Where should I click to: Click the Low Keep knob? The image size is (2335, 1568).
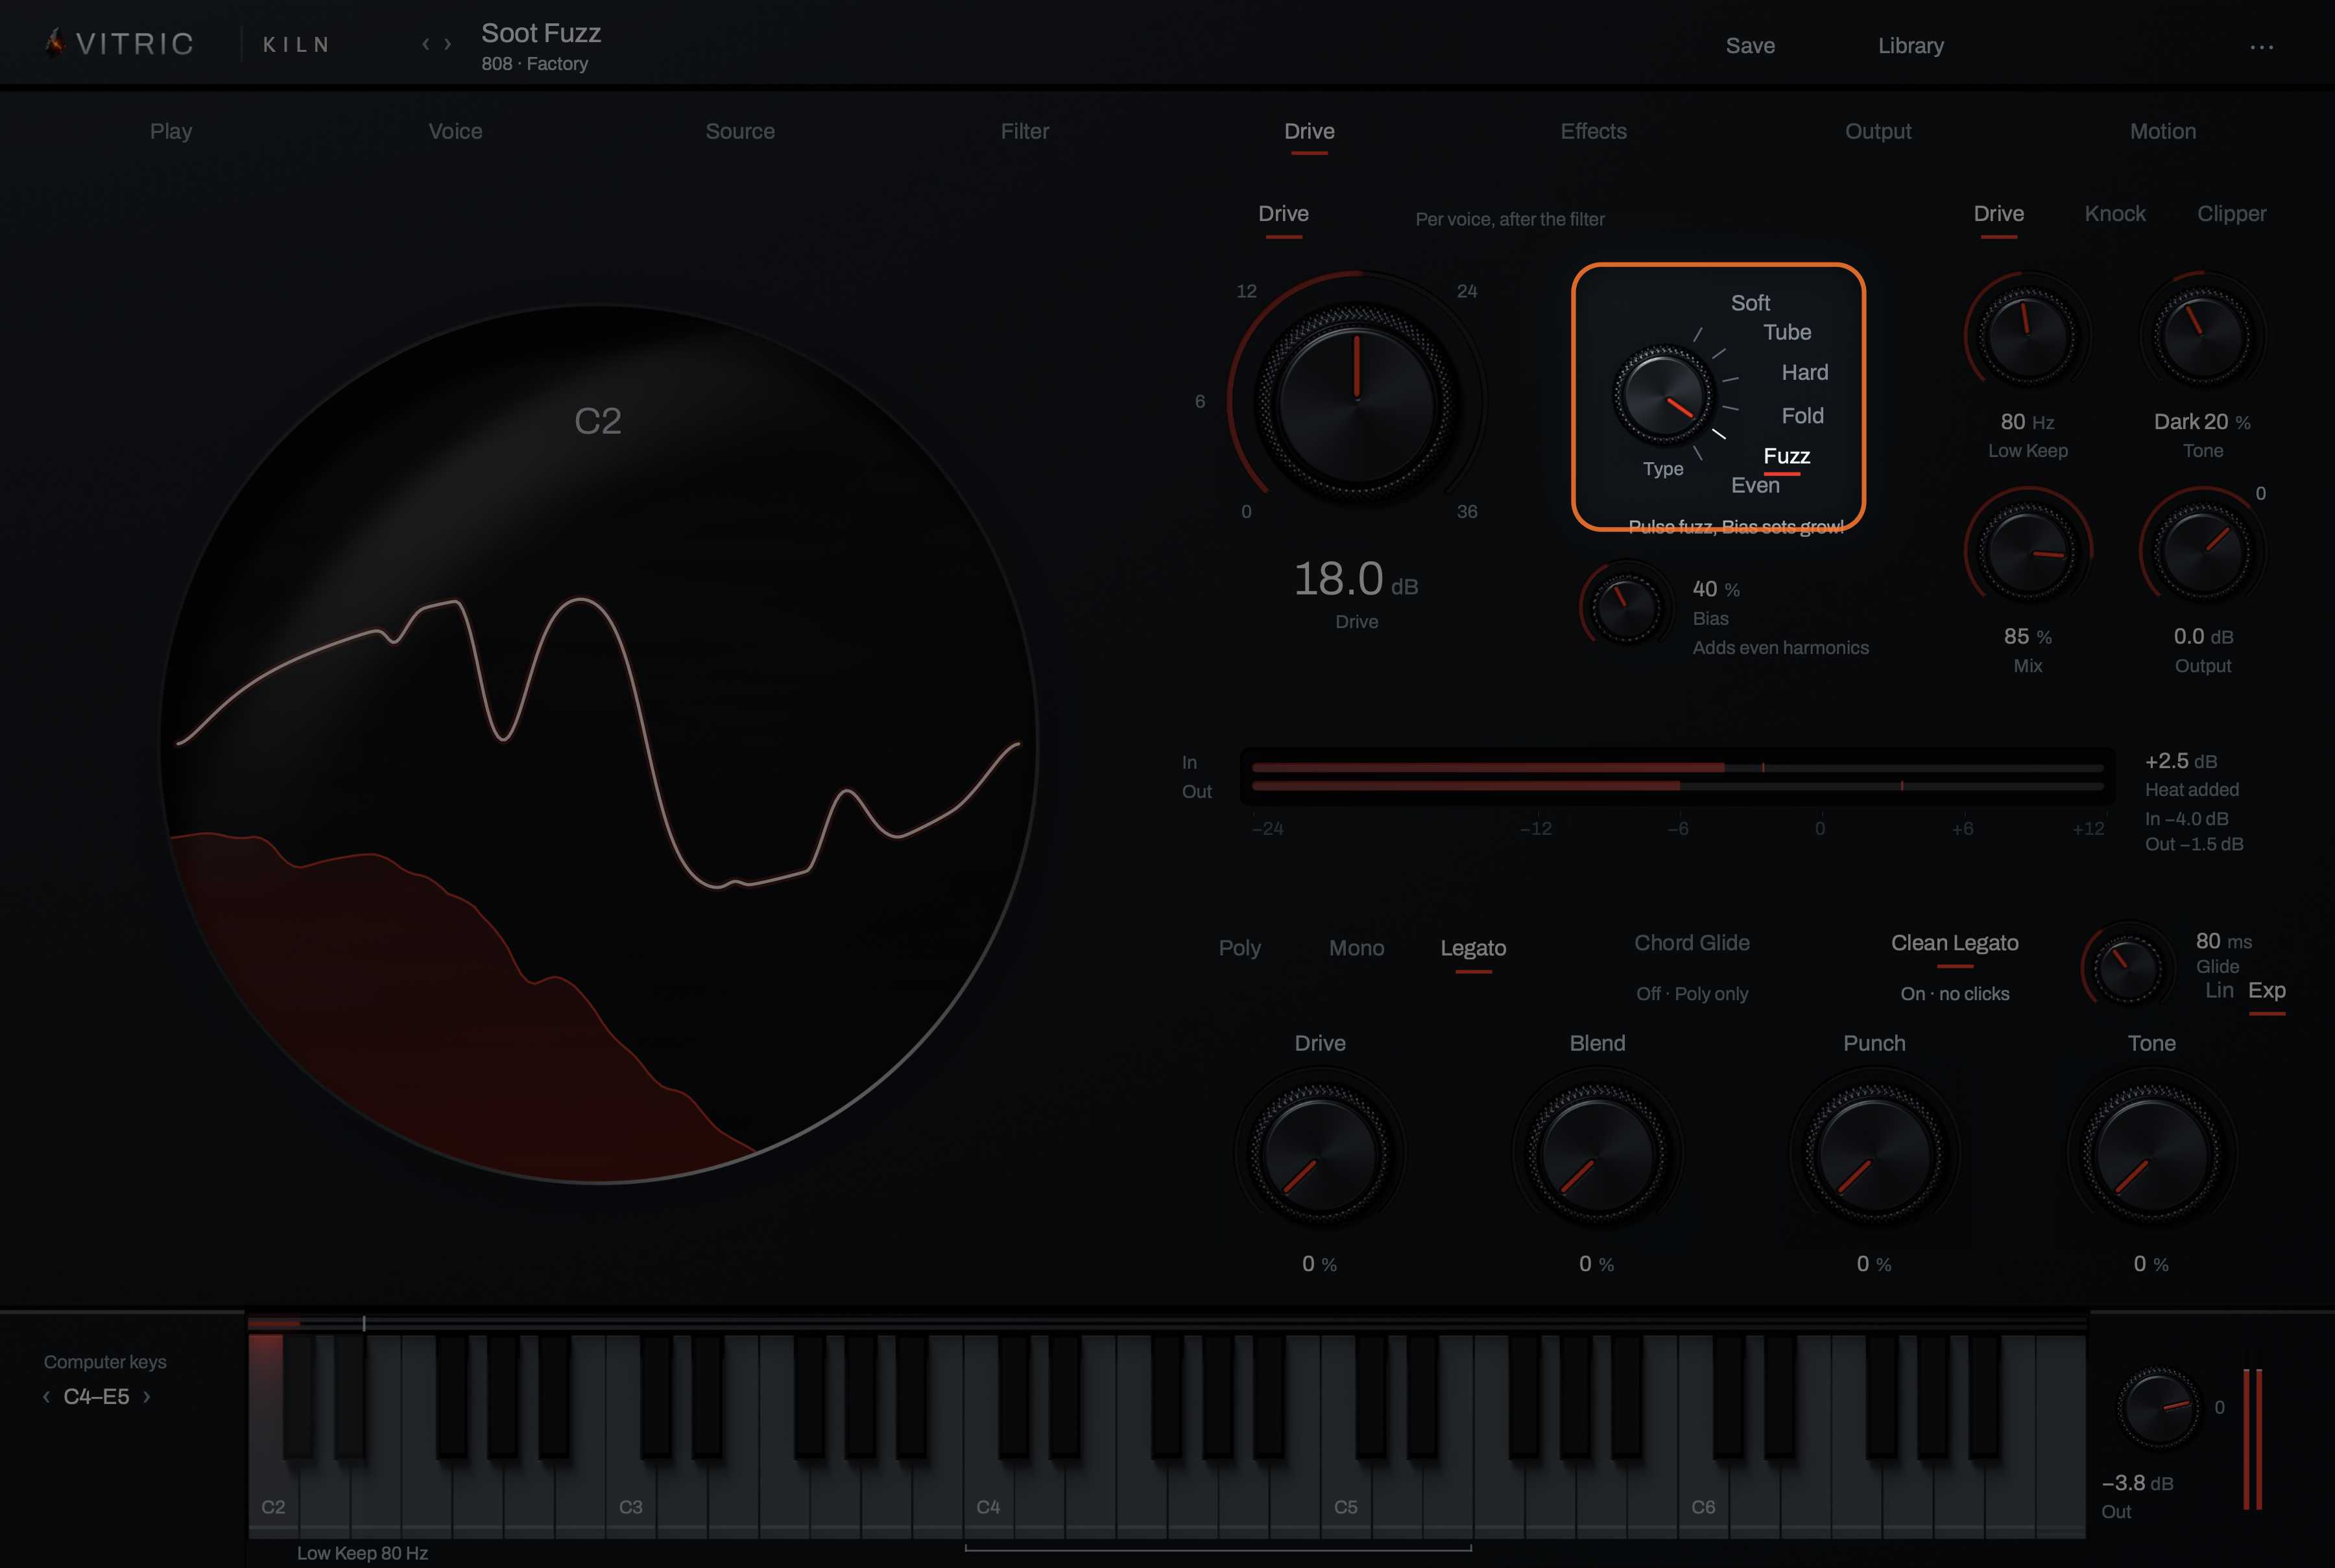(2028, 337)
